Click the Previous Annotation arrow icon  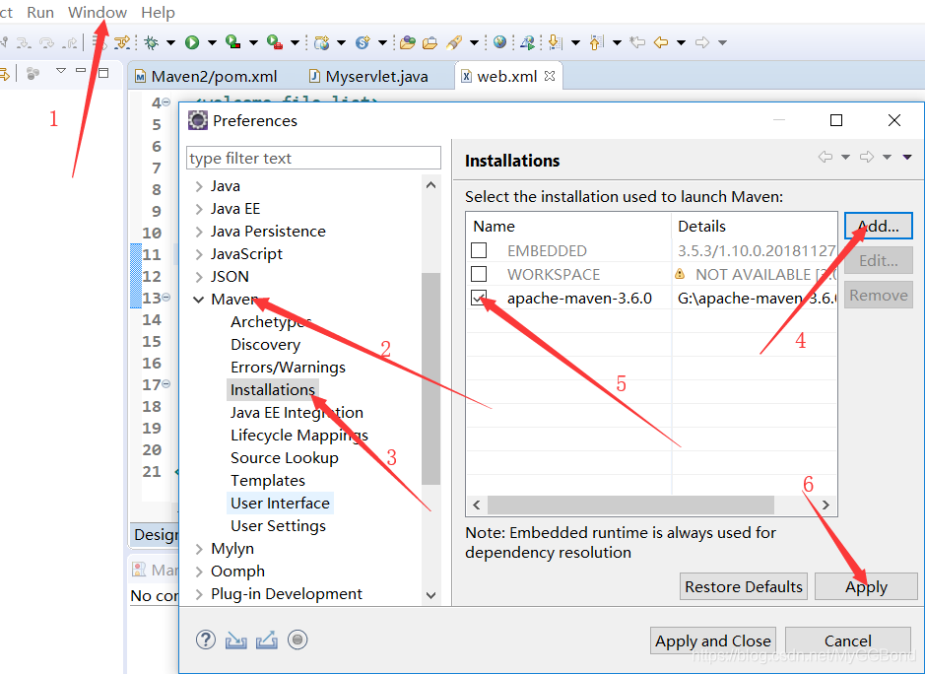(596, 42)
